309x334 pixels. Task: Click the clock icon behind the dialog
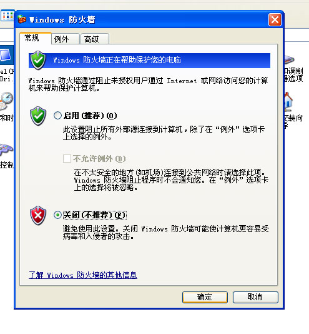[x=6, y=101]
